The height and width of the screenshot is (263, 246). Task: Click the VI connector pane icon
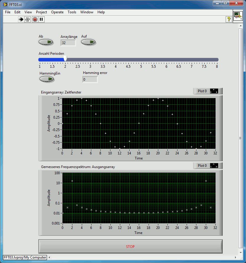[238, 16]
